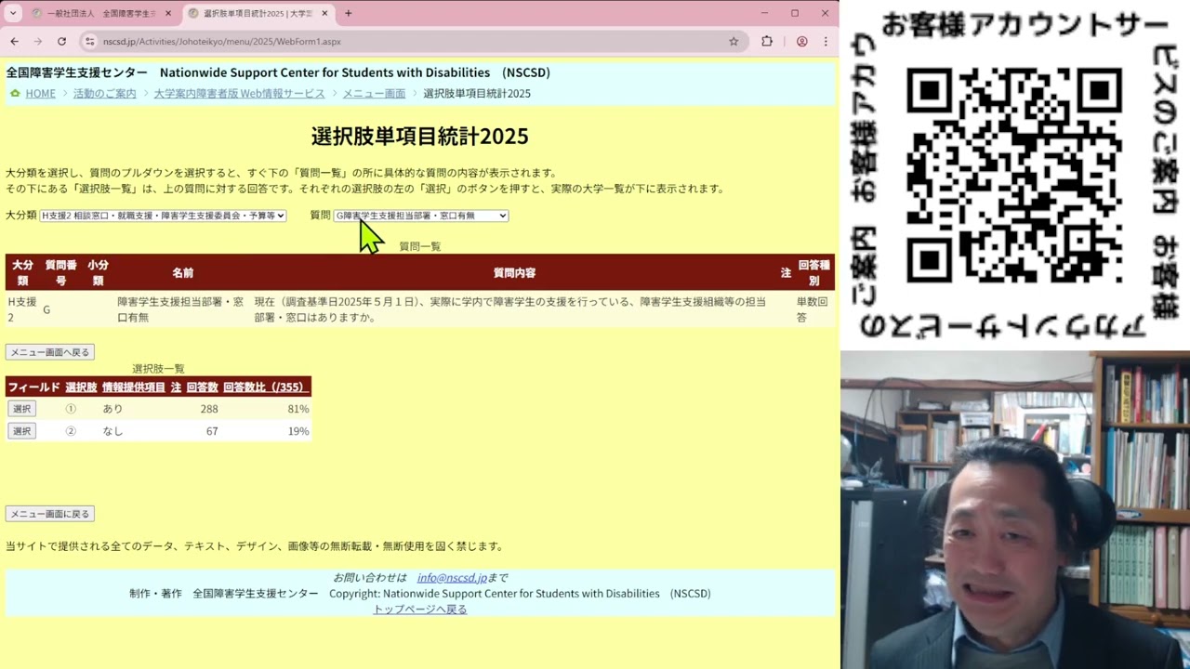Go back with the browser back arrow
1190x669 pixels.
(x=14, y=42)
